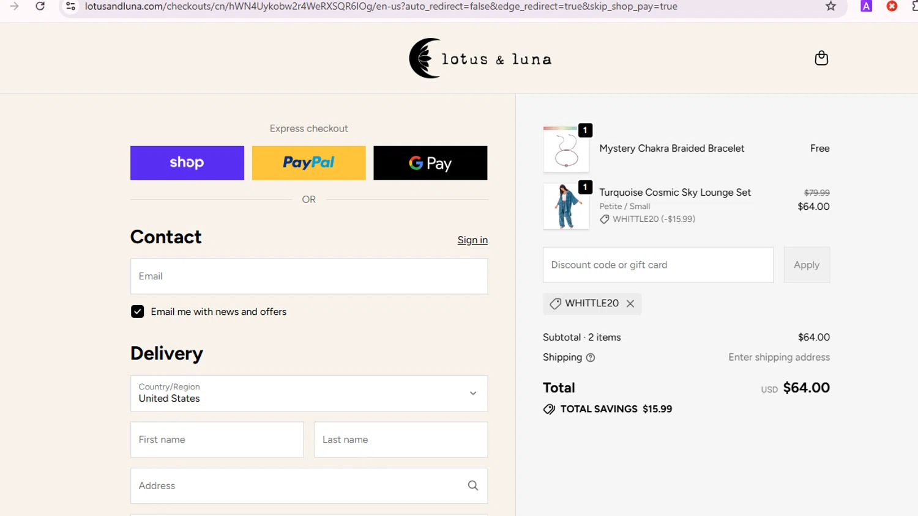
Task: Click the crossed-out $79.99 price
Action: pyautogui.click(x=817, y=193)
